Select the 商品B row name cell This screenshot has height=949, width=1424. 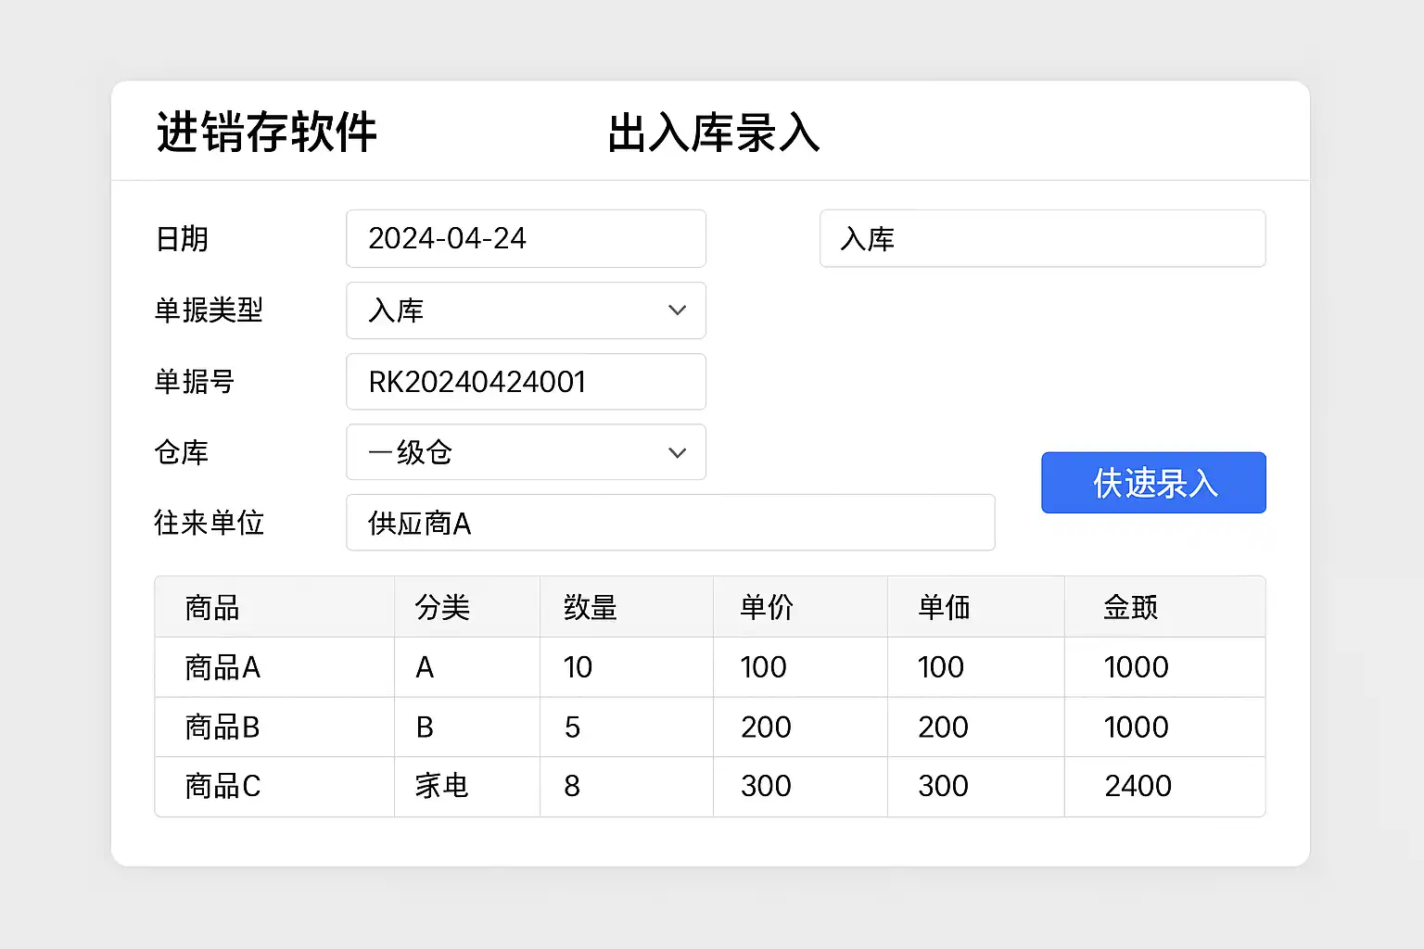point(222,728)
